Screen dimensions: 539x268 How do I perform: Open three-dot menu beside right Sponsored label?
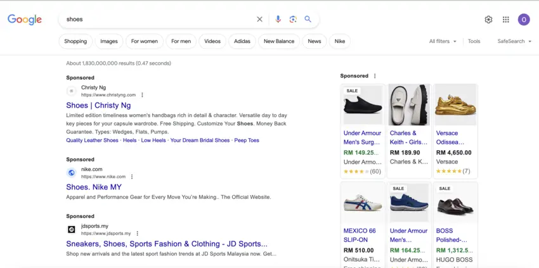point(375,76)
